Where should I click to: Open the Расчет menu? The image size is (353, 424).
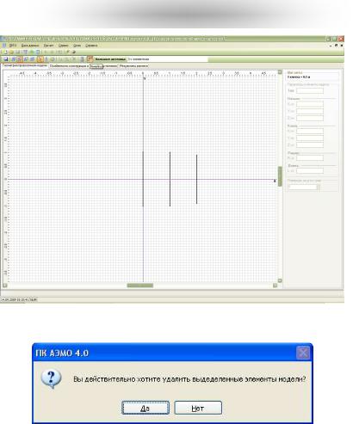point(48,46)
